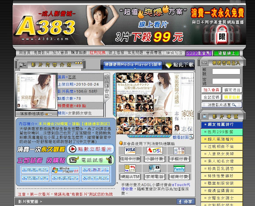Open 常見問題 in the navigation bar
Image resolution: width=255 pixels, height=206 pixels.
coord(135,53)
